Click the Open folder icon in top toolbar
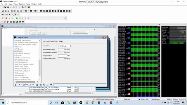The height and width of the screenshot is (105, 187). click(8, 7)
